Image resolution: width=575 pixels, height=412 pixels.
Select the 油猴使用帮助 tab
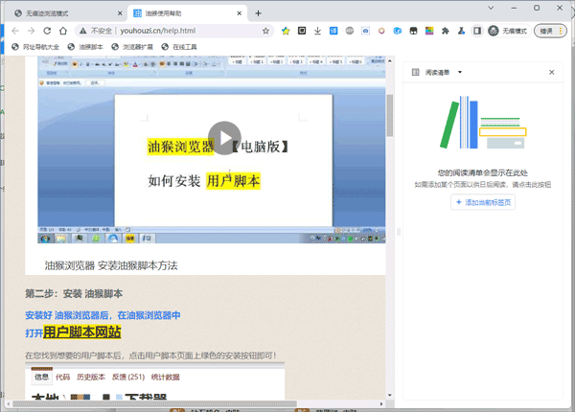[187, 13]
